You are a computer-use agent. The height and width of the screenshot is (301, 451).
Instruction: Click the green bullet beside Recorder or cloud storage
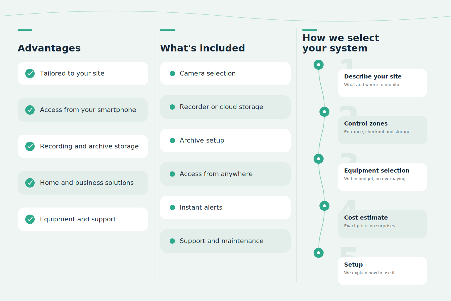pos(172,107)
